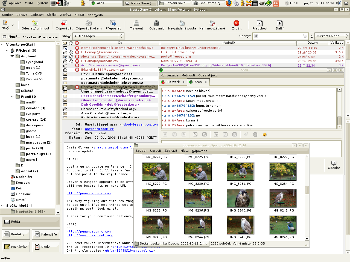The height and width of the screenshot is (262, 350).
Task: Click the Tisknout print icon
Action: click(136, 23)
